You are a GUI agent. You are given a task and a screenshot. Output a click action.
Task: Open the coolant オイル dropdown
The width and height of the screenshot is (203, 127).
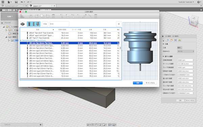point(186,51)
